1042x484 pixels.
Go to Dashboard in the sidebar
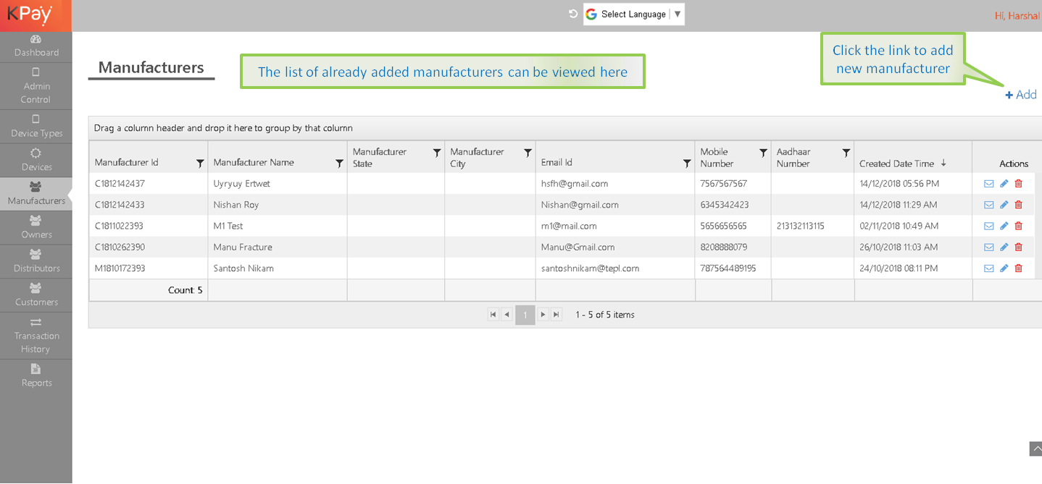tap(36, 46)
